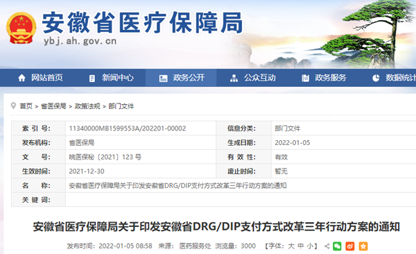The image size is (416, 254).
Task: Click the abolition time value 暂无
Action: pyautogui.click(x=281, y=171)
